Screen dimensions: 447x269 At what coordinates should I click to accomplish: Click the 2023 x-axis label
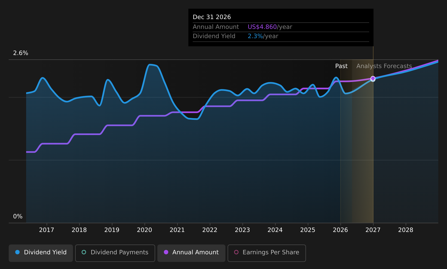tap(243, 230)
